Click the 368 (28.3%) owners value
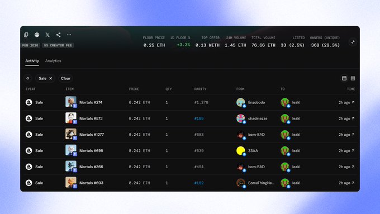The height and width of the screenshot is (214, 380). coord(325,45)
